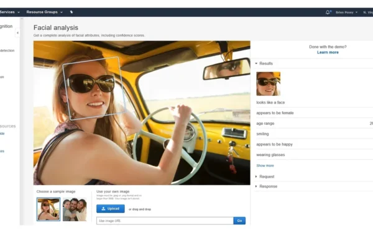Select the woman in car sample image

click(x=48, y=209)
